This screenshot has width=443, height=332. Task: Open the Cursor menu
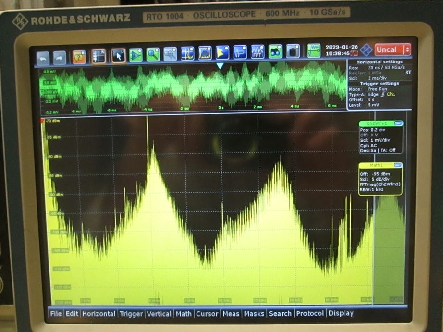(x=207, y=314)
